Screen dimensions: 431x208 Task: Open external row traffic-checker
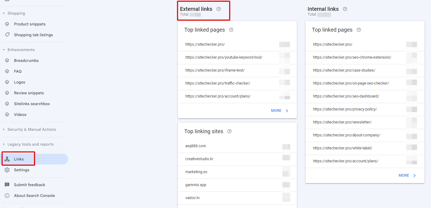pos(237,83)
